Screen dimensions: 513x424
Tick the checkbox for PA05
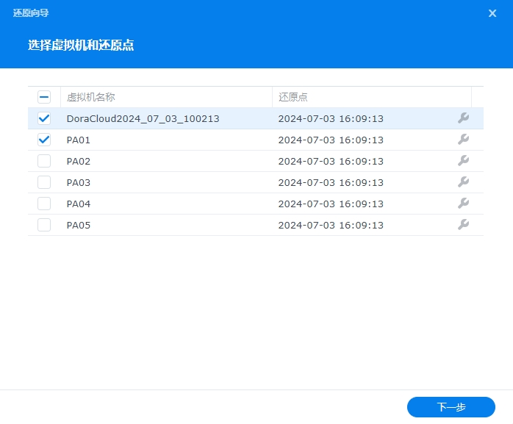pos(44,225)
